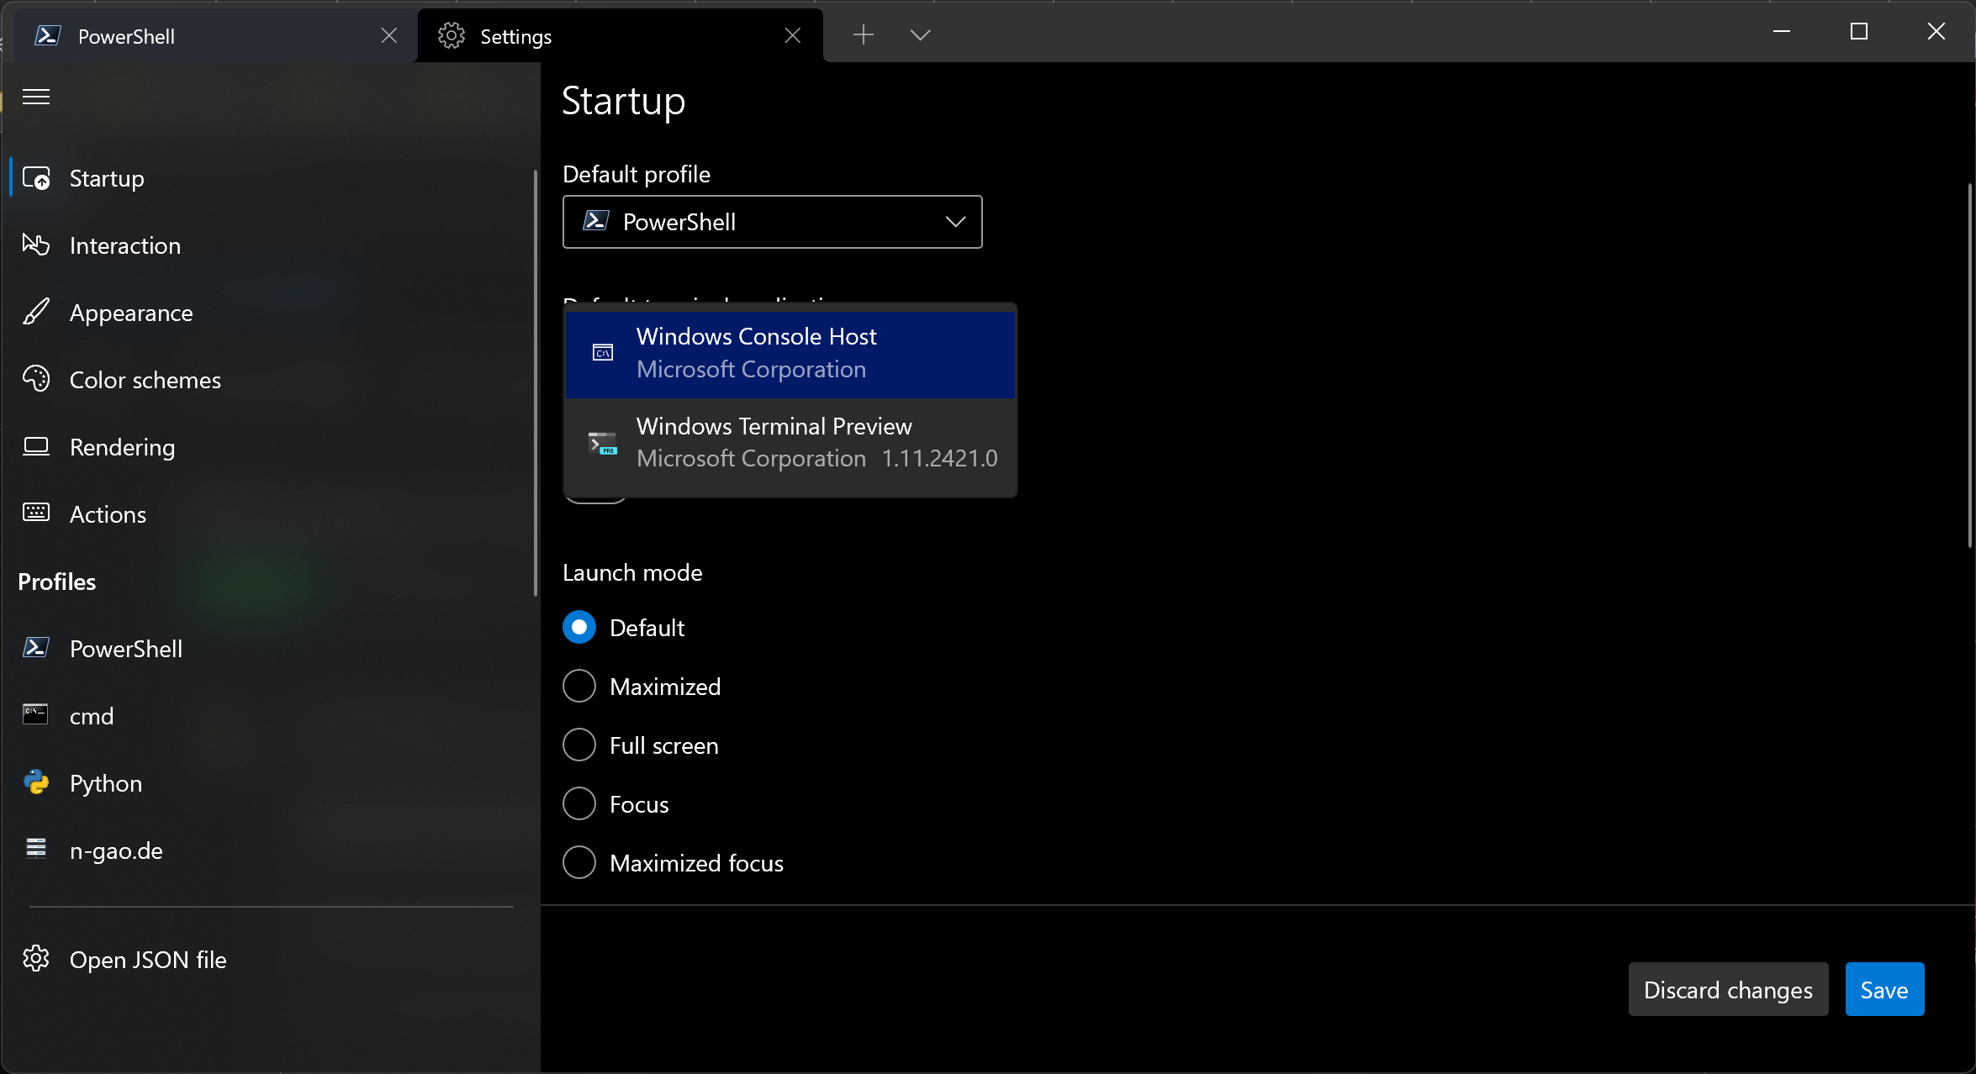Select the Maximized launch mode radio button
The height and width of the screenshot is (1074, 1976).
point(579,687)
